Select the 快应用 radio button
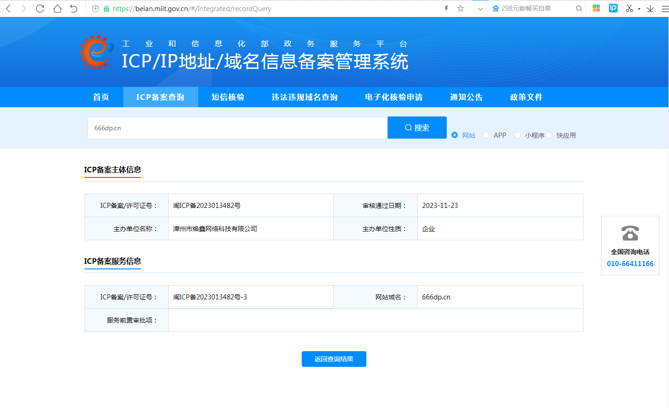This screenshot has width=669, height=408. coord(549,135)
